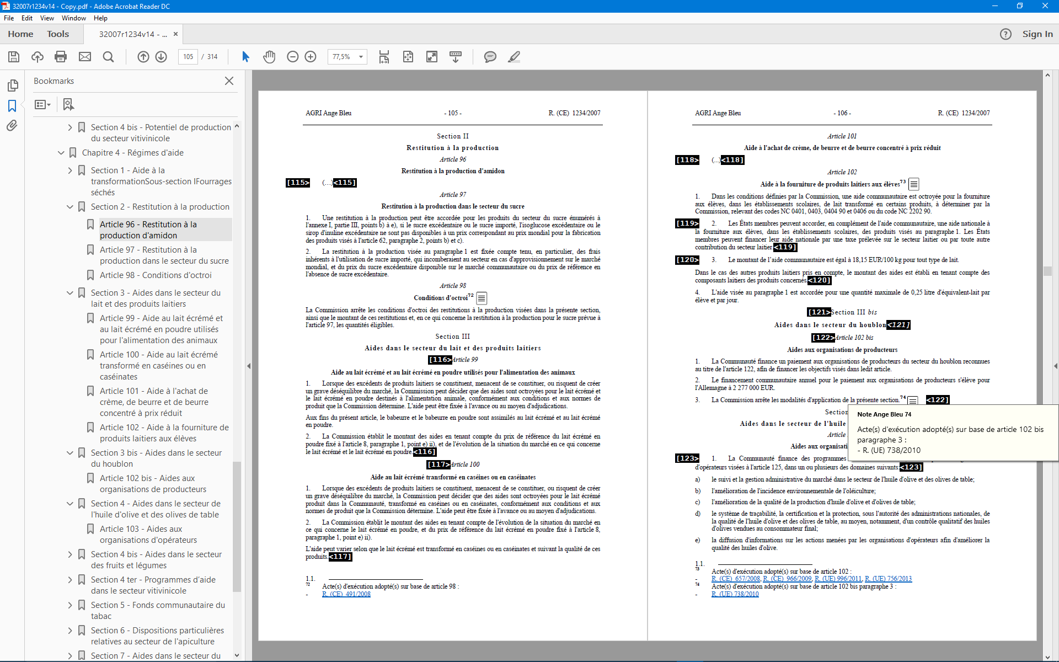
Task: Collapse Chapitre 4 - Régimes d'aide
Action: (x=61, y=153)
